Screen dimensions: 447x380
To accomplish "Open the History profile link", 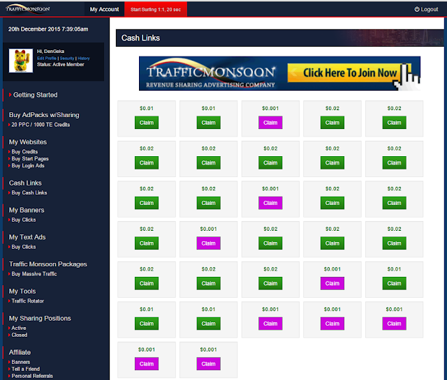I will coord(84,58).
